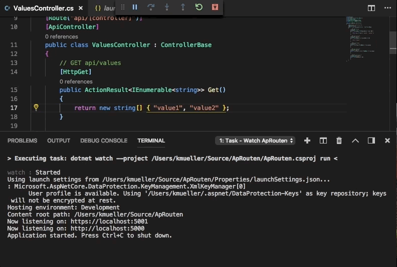397x267 pixels.
Task: Click the https://localhost:5001 link in the terminal
Action: pos(109,221)
